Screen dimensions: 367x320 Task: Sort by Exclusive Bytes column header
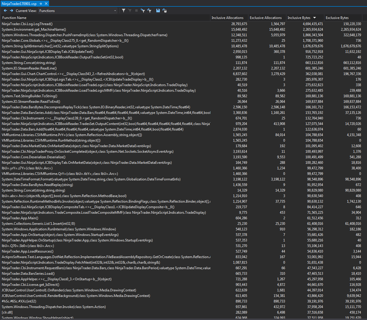pos(343,18)
